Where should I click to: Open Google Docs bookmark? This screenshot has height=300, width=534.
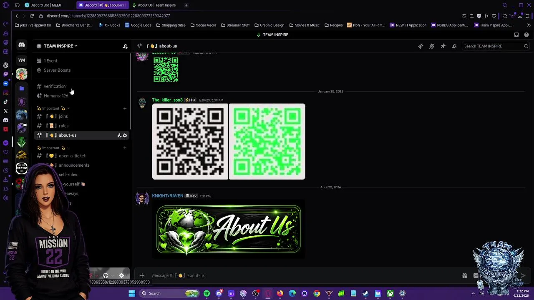(x=138, y=25)
